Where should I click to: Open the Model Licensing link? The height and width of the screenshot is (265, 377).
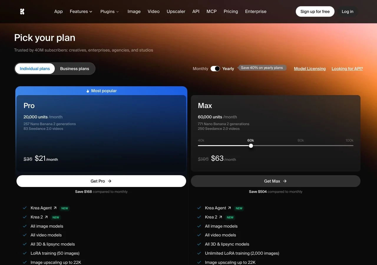310,69
